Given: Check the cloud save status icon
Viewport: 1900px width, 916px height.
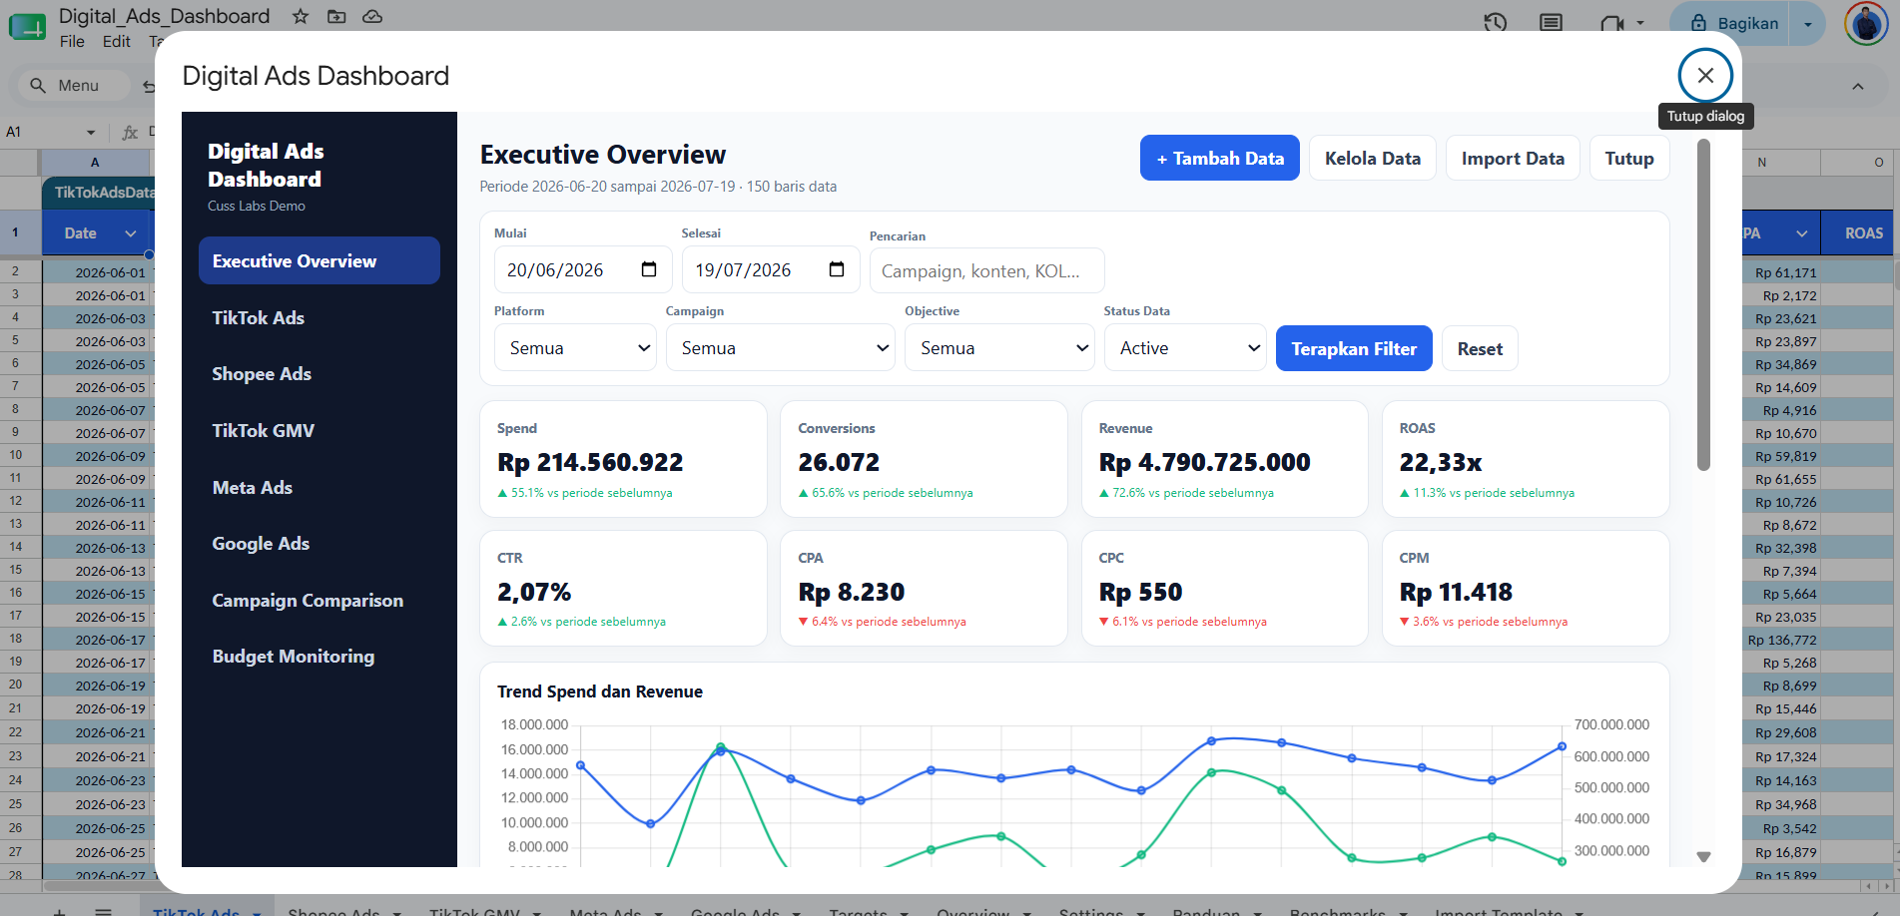Looking at the screenshot, I should coord(372,16).
